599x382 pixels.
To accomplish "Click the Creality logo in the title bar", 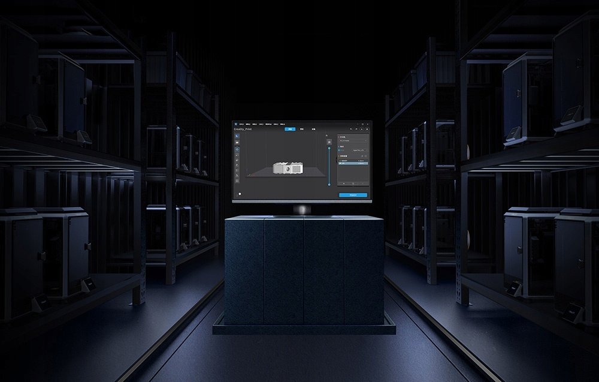I will pos(237,124).
